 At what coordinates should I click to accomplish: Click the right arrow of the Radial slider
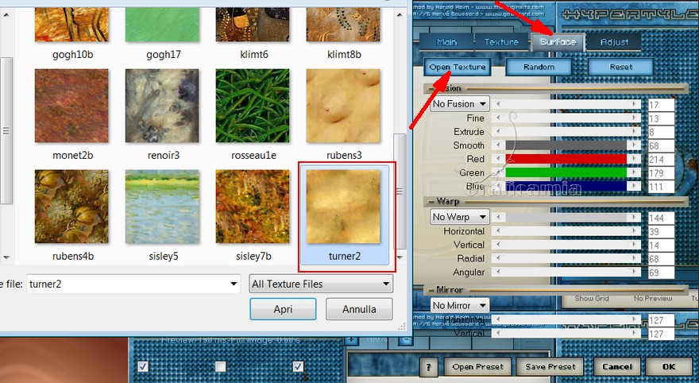click(x=634, y=258)
